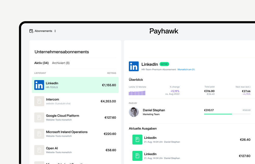Click the Payhawk logo
The image size is (255, 164).
tap(164, 31)
